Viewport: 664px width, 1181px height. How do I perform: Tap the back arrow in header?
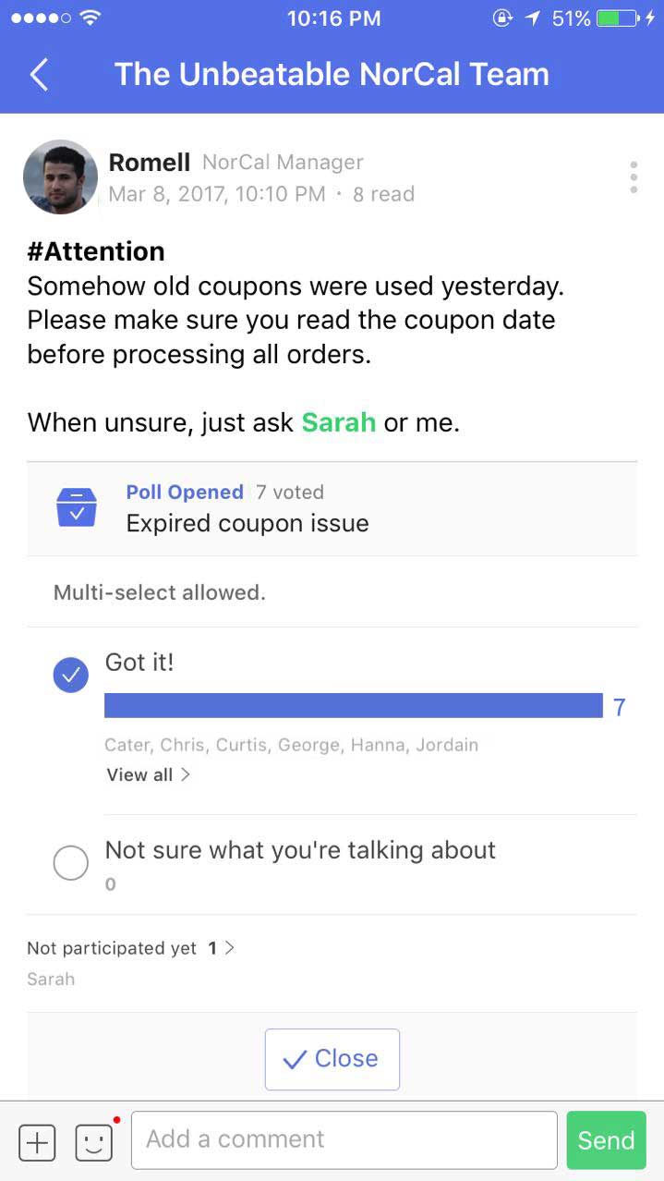pos(39,75)
